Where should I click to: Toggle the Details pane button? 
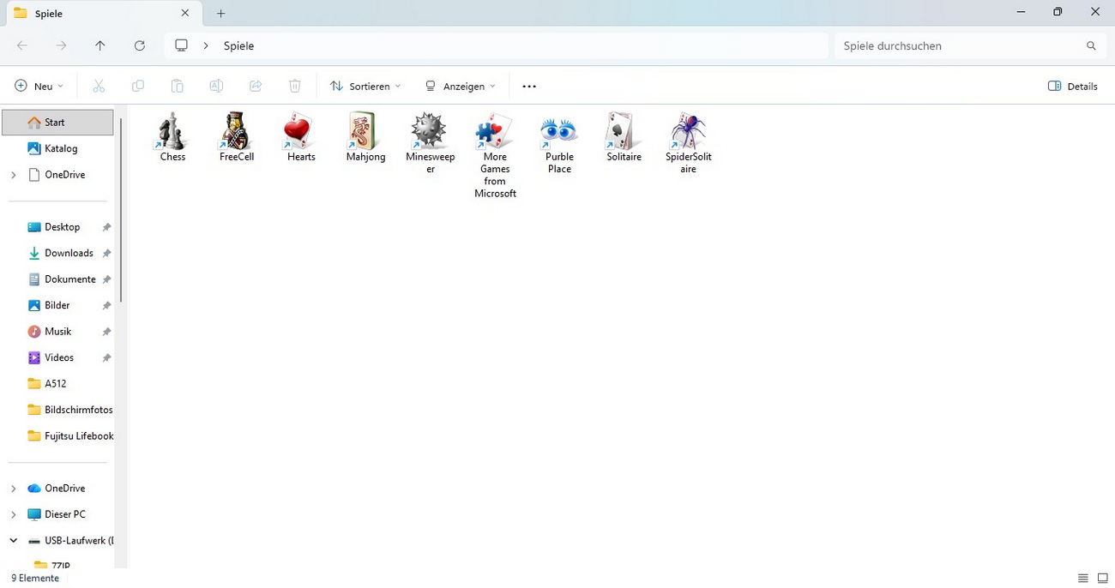(1073, 86)
